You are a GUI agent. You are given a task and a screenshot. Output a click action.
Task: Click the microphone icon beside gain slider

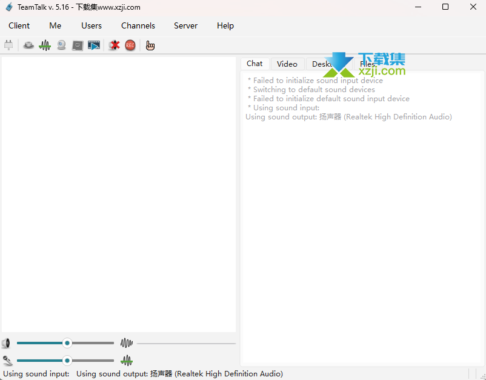tap(7, 361)
